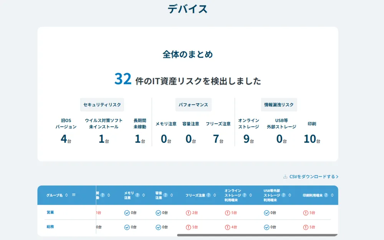384x240 pixels.
Task: Click the 容量注意 summary count 0台
Action: (190, 139)
